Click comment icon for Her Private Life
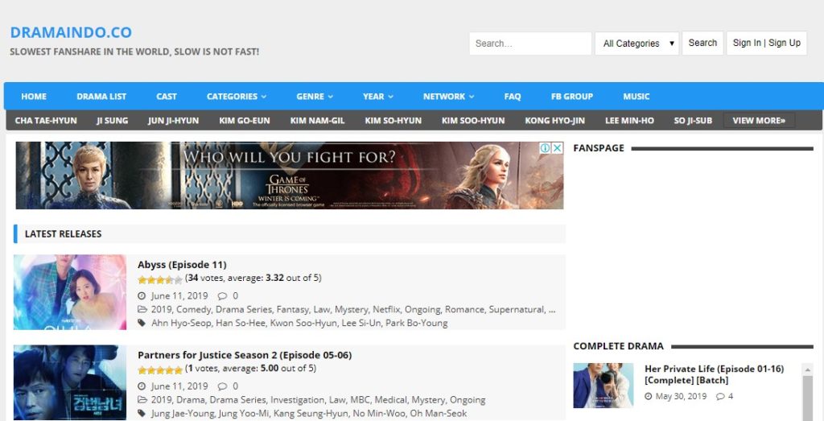Screen dimensions: 824x421 click(720, 396)
